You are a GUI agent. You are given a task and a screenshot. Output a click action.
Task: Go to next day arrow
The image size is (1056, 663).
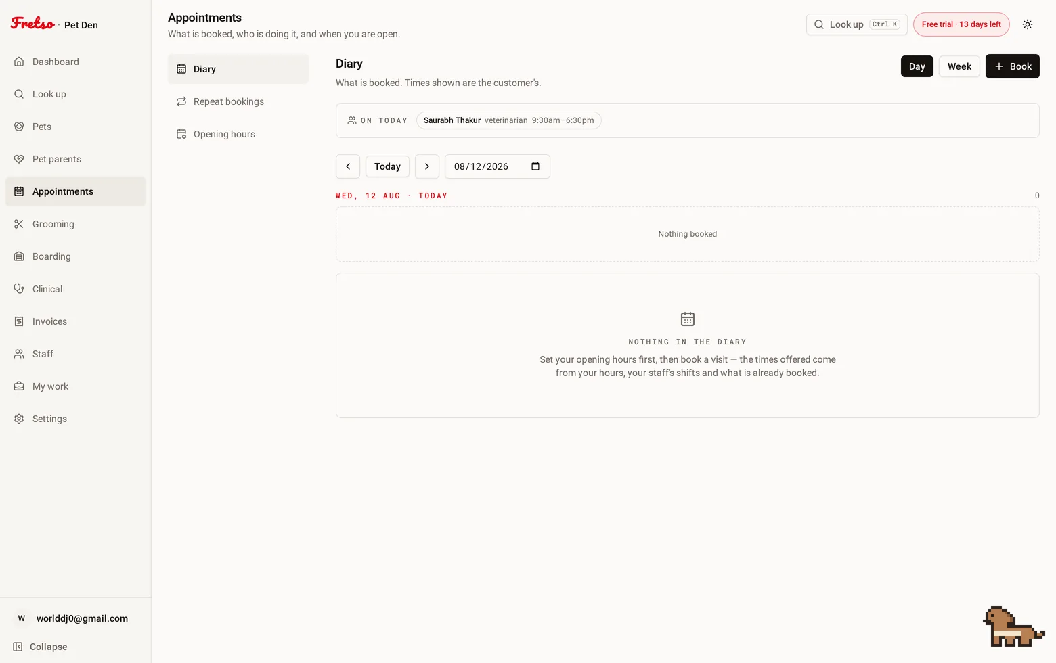tap(427, 166)
